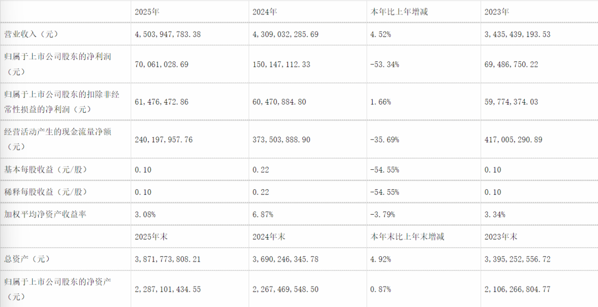Image resolution: width=598 pixels, height=307 pixels.
Task: Click net profit value 70,061,028.69
Action: click(162, 65)
